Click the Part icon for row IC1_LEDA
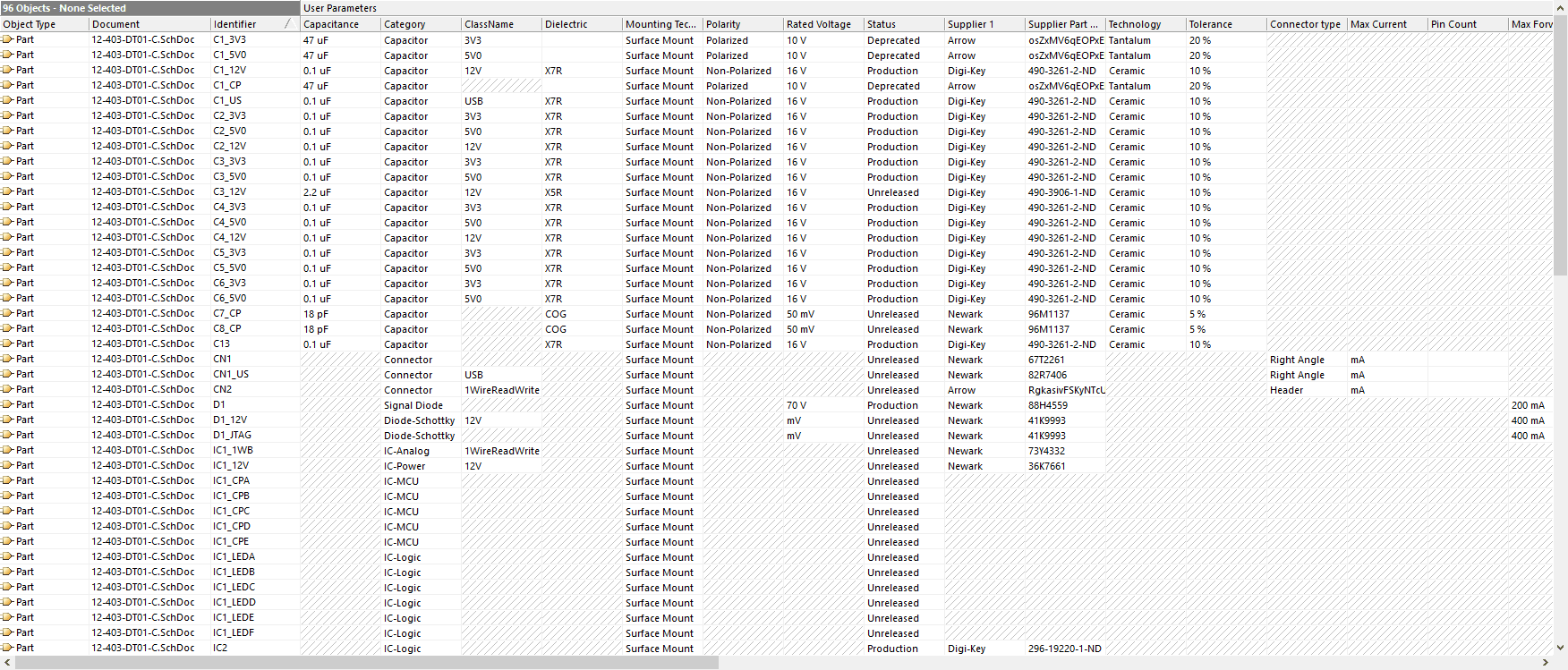 coord(8,557)
